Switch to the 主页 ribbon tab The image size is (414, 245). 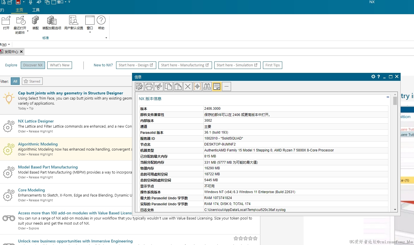tap(19, 10)
